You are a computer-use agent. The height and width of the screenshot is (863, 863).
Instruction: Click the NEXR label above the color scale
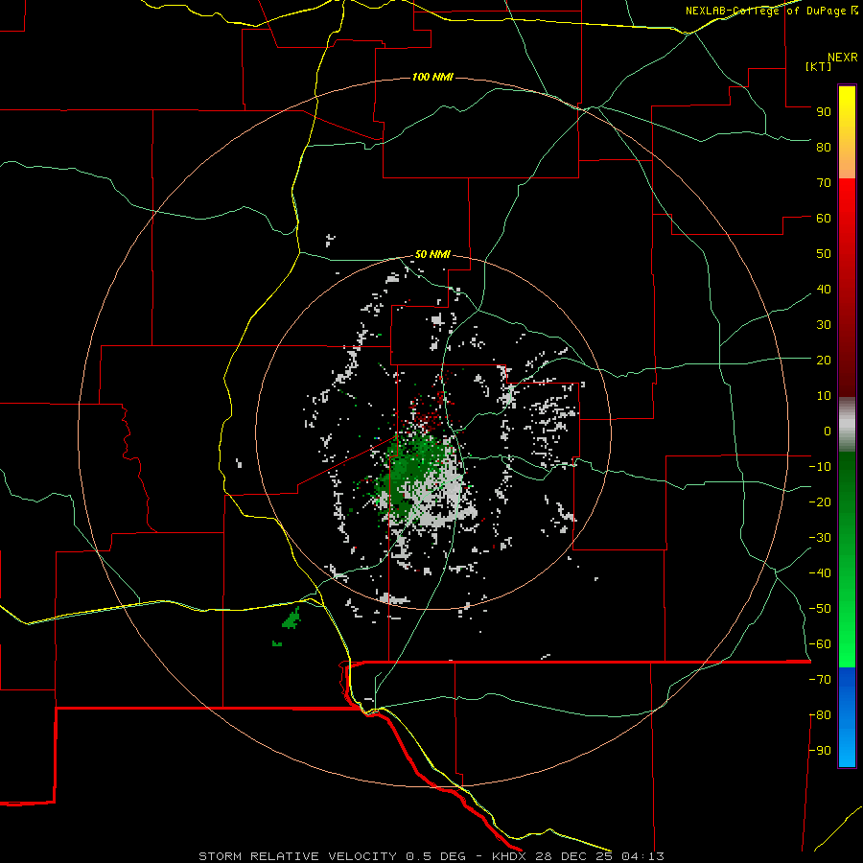(843, 58)
